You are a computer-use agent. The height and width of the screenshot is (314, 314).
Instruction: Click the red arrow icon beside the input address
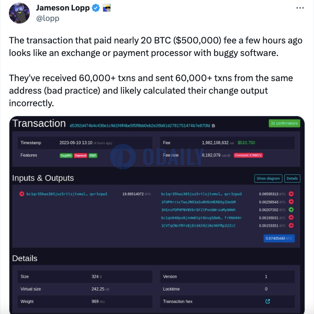click(22, 194)
